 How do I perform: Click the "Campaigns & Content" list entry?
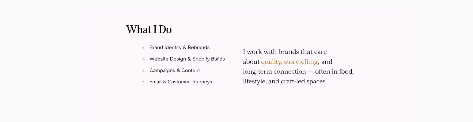(174, 70)
